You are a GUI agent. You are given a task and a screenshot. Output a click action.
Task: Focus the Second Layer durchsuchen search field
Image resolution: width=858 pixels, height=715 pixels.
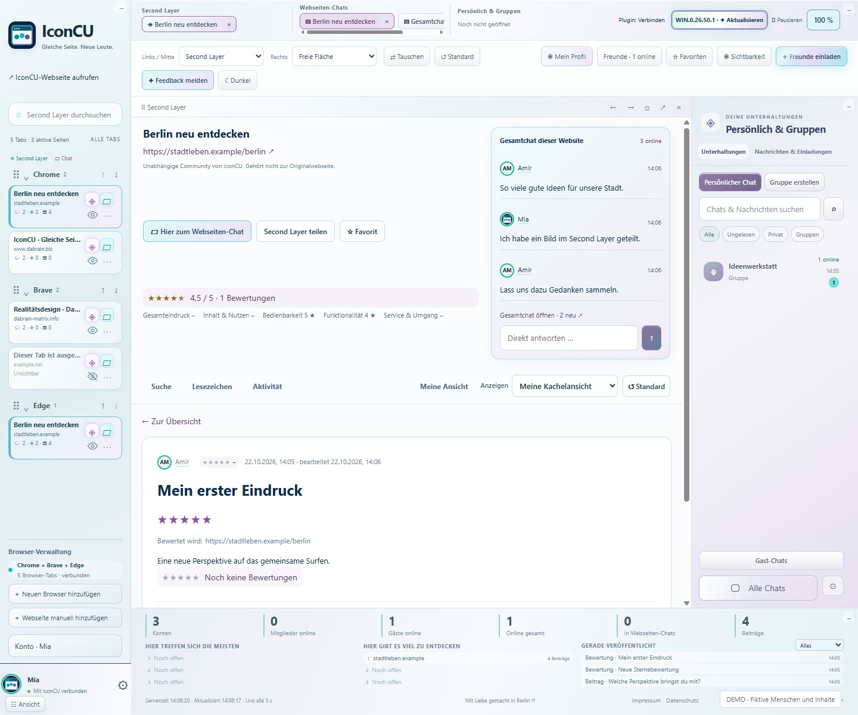coord(65,114)
